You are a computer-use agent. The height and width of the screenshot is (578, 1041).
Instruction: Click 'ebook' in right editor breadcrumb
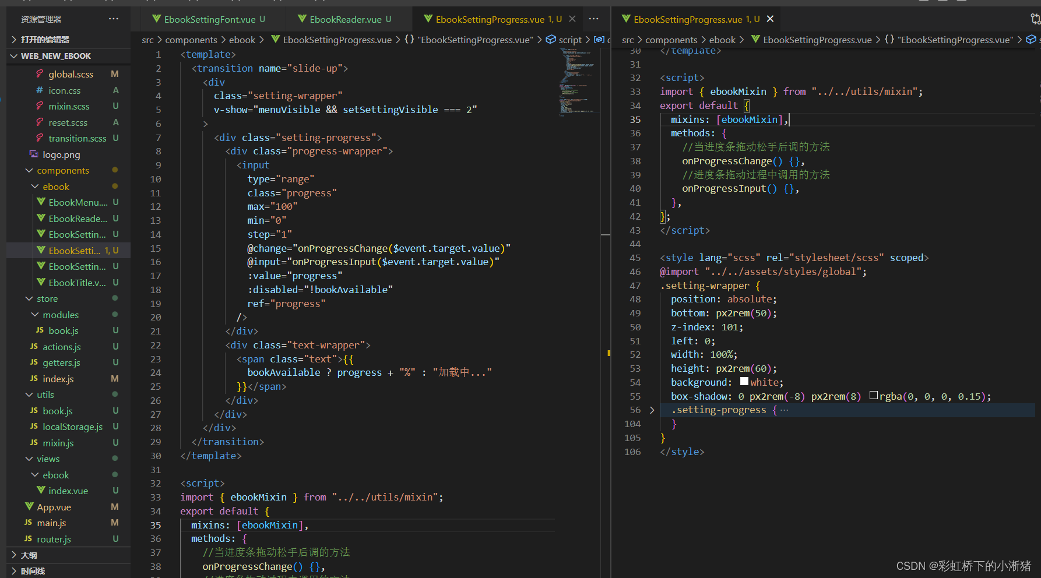click(x=722, y=40)
